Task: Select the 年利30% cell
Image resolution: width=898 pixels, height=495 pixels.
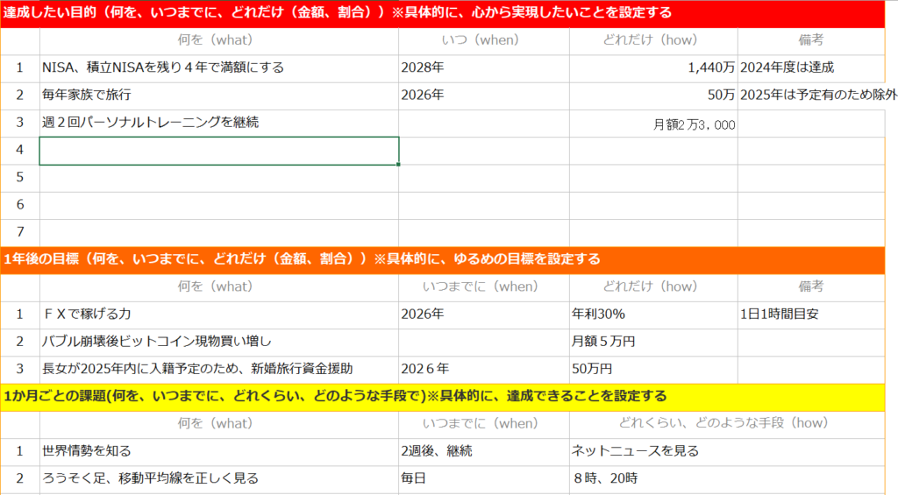Action: point(652,314)
